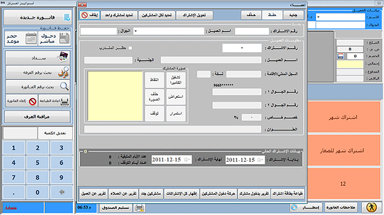The height and width of the screenshot is (215, 384).
Task: Click the New Invoice (فاتورة جديدة) button
Action: coord(37,18)
